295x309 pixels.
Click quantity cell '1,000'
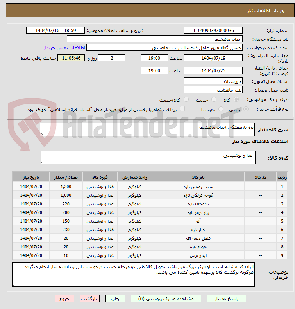coord(66,195)
